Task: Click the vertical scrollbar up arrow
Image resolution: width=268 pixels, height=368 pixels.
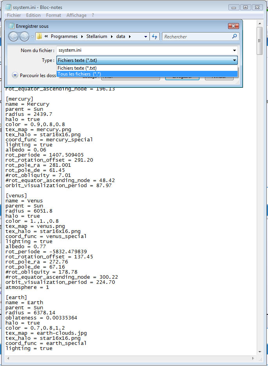Action: (x=259, y=23)
